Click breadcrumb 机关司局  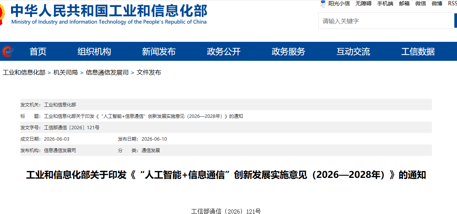tap(66, 72)
